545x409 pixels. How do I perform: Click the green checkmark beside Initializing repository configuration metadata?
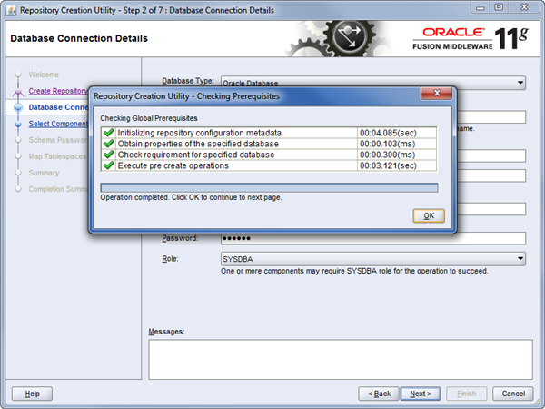(x=109, y=133)
